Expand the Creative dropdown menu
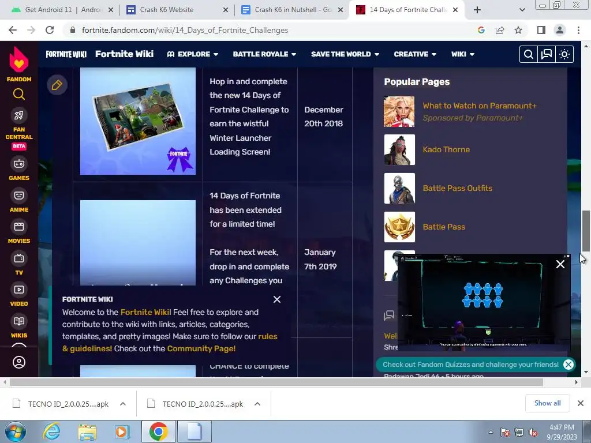 (x=415, y=54)
